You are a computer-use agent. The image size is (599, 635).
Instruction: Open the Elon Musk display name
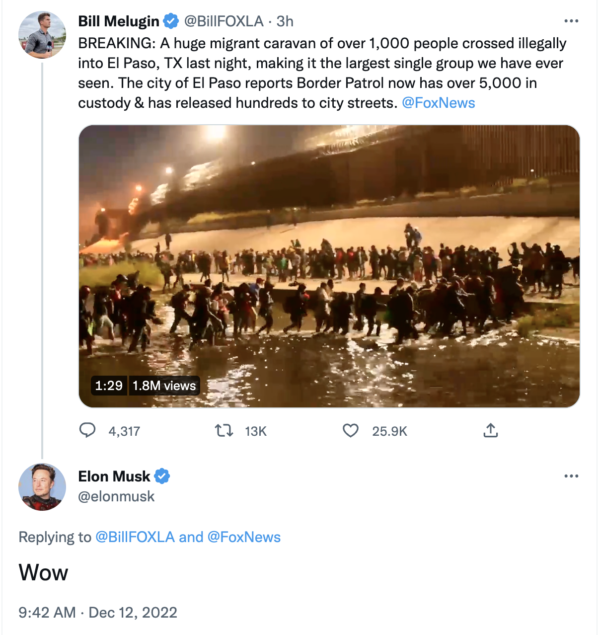tap(114, 476)
